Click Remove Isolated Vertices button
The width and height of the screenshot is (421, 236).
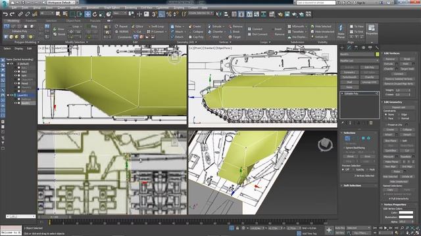399,79
